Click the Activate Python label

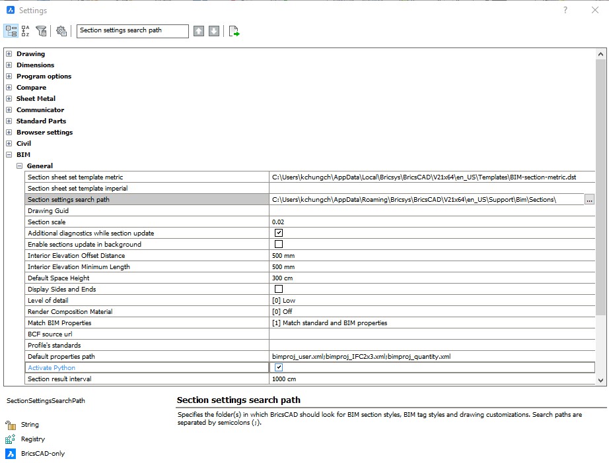(52, 368)
